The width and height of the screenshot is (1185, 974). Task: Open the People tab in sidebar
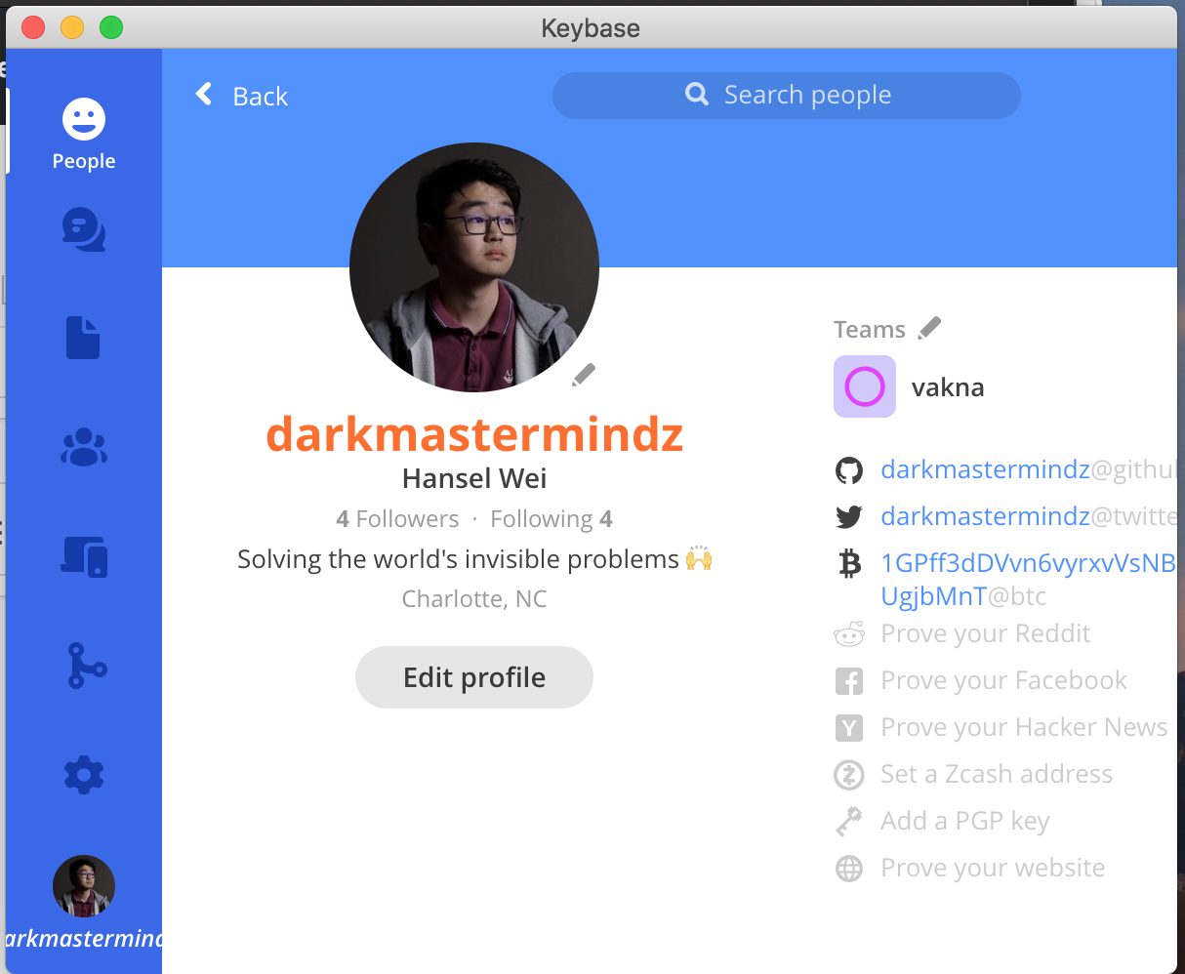[84, 135]
